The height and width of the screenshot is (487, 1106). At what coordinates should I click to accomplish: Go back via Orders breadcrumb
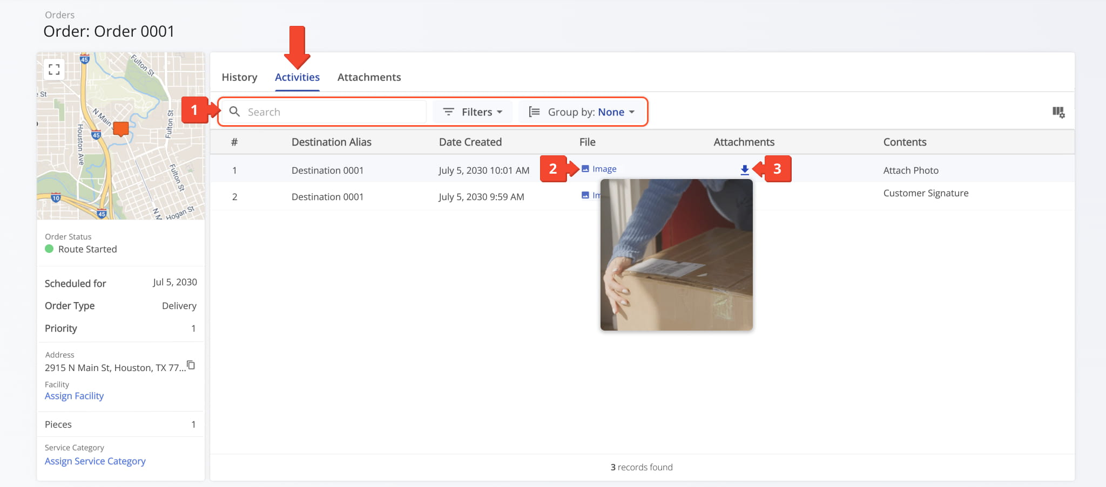coord(59,15)
